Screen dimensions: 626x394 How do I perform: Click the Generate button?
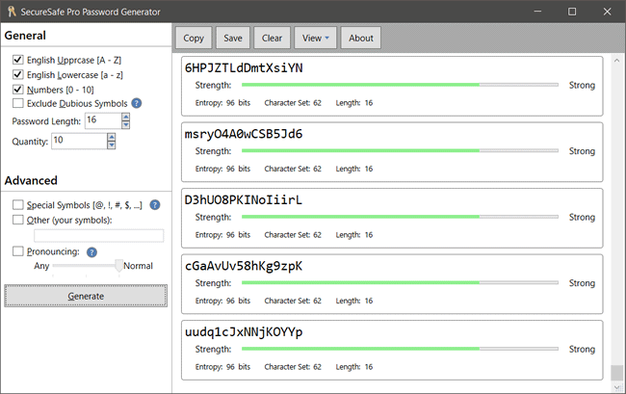click(86, 296)
